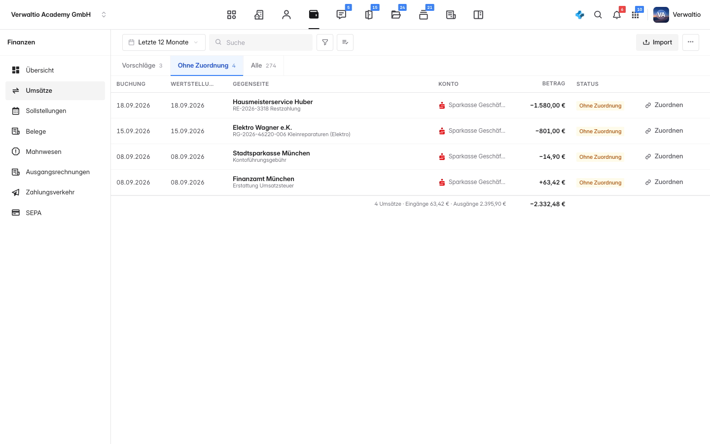Go to Sollstellungen in the sidebar
This screenshot has height=444, width=710.
tap(55, 111)
